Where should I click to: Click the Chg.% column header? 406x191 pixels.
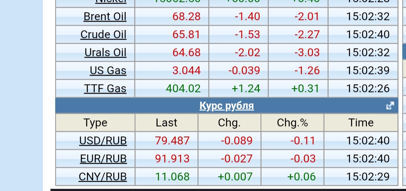[292, 123]
